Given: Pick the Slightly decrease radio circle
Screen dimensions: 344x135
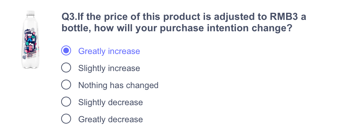Looking at the screenshot, I should click(66, 102).
